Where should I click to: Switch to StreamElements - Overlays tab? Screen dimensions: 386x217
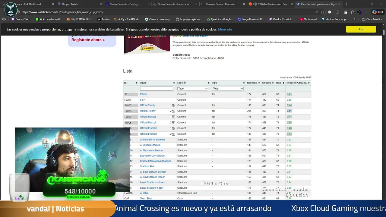click(127, 4)
